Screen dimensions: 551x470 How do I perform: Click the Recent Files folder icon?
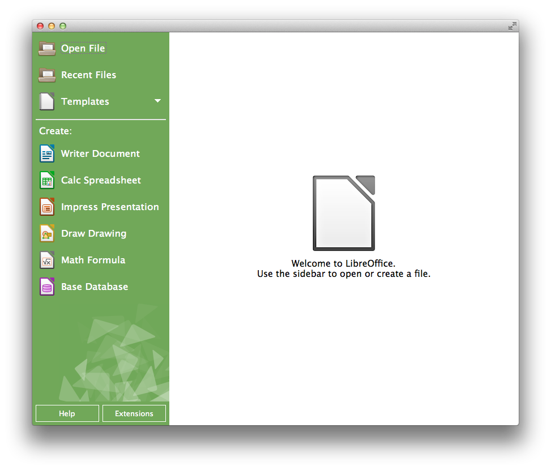pos(47,75)
